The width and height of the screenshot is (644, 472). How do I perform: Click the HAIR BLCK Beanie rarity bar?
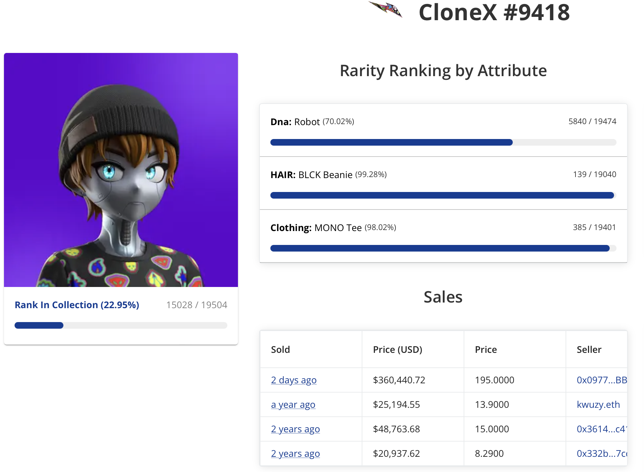pos(443,195)
